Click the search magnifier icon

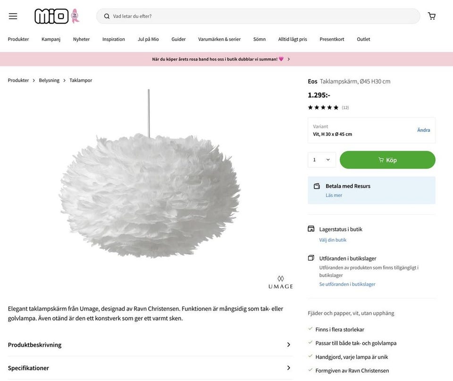pos(106,16)
